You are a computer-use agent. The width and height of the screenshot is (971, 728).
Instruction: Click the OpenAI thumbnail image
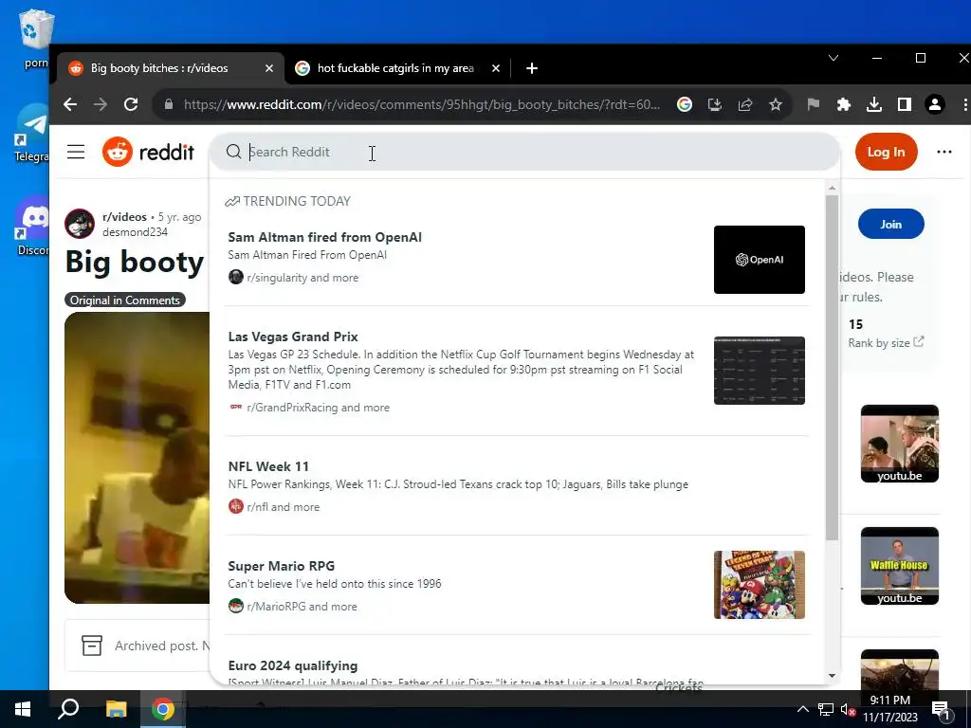pyautogui.click(x=760, y=260)
